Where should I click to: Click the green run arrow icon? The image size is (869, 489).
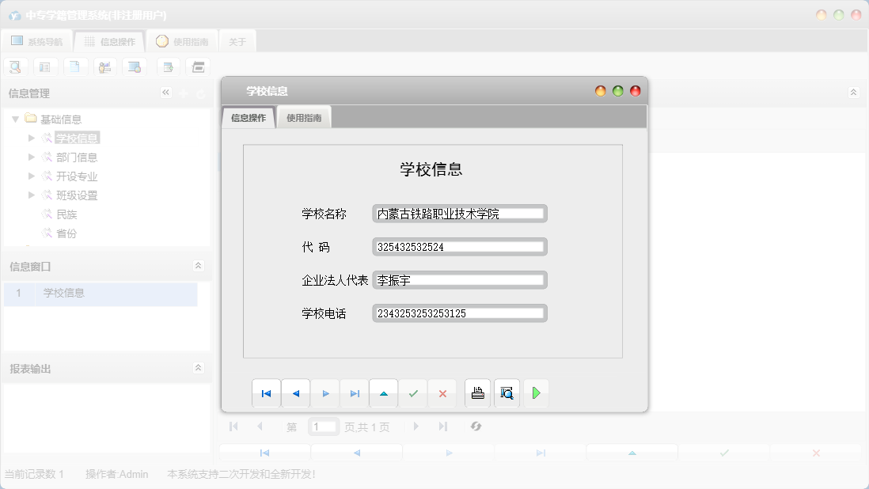click(x=536, y=393)
